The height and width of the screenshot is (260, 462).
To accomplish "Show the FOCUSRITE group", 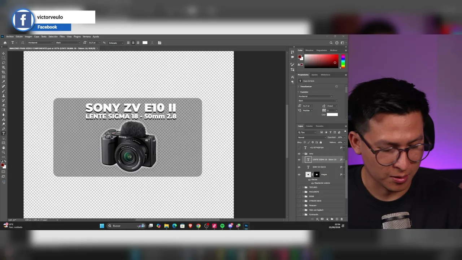I will tap(299, 192).
